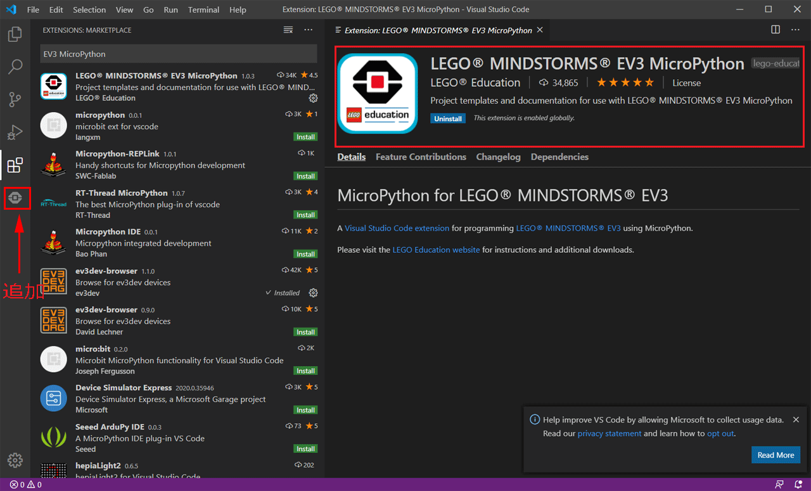Select the micro:bit 0.2.0 entry title
The width and height of the screenshot is (811, 491).
(x=93, y=348)
